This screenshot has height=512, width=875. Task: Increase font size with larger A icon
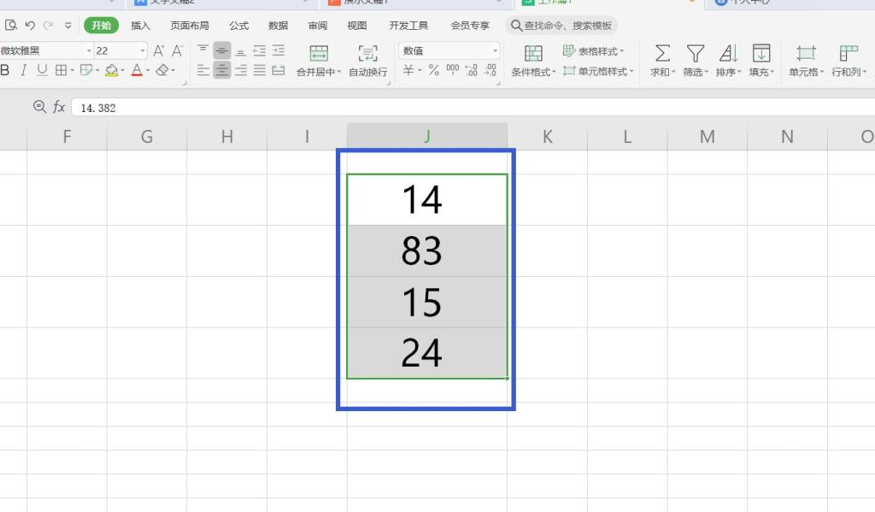tap(158, 50)
